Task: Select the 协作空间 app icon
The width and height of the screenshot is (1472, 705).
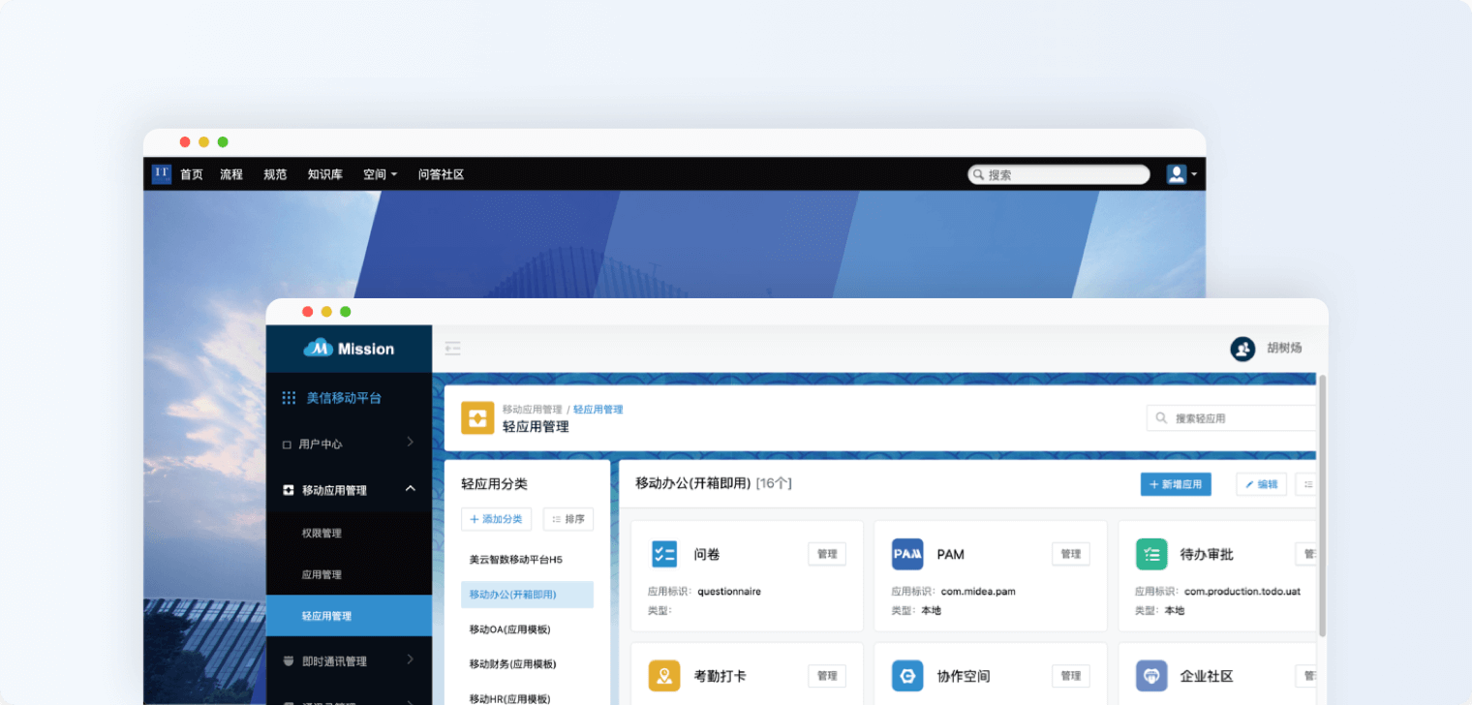Action: tap(907, 676)
